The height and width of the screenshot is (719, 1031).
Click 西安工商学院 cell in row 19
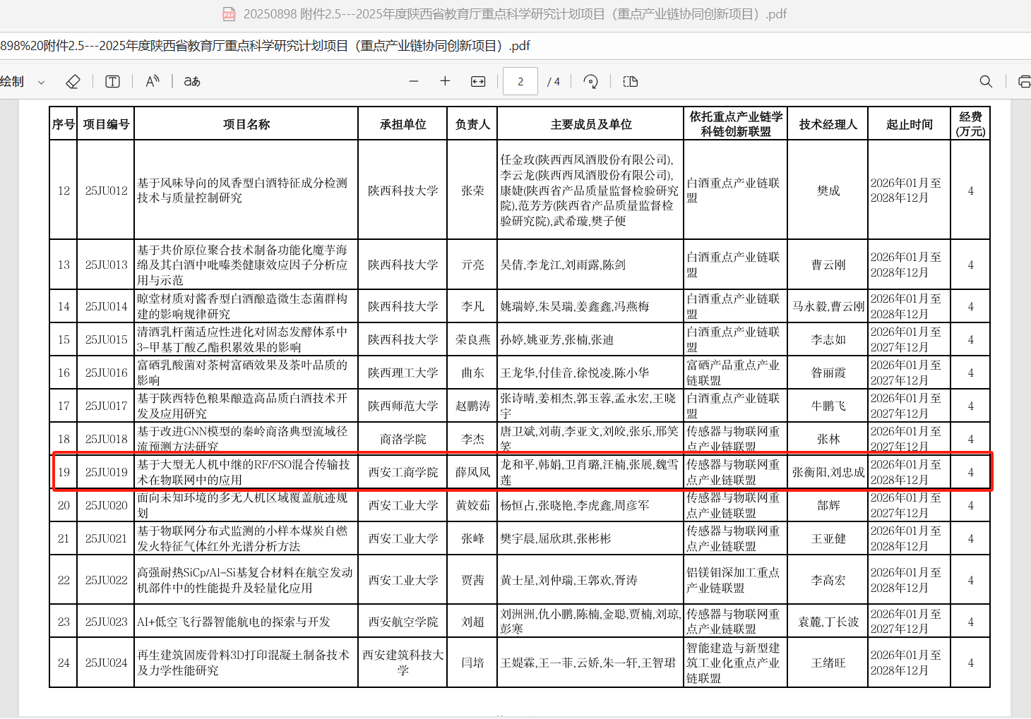[403, 472]
